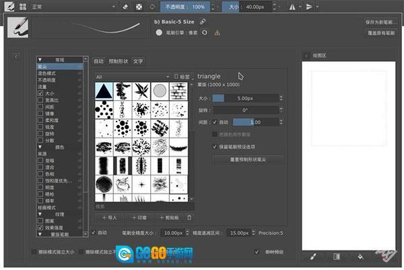Image resolution: width=404 pixels, height=270 pixels.
Task: Uncheck the 保留笔刷预设选项 checkbox
Action: coord(215,146)
